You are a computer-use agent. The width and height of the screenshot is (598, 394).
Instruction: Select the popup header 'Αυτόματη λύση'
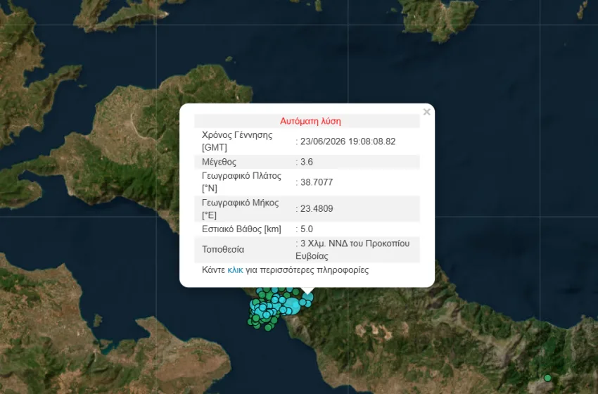[x=310, y=121]
